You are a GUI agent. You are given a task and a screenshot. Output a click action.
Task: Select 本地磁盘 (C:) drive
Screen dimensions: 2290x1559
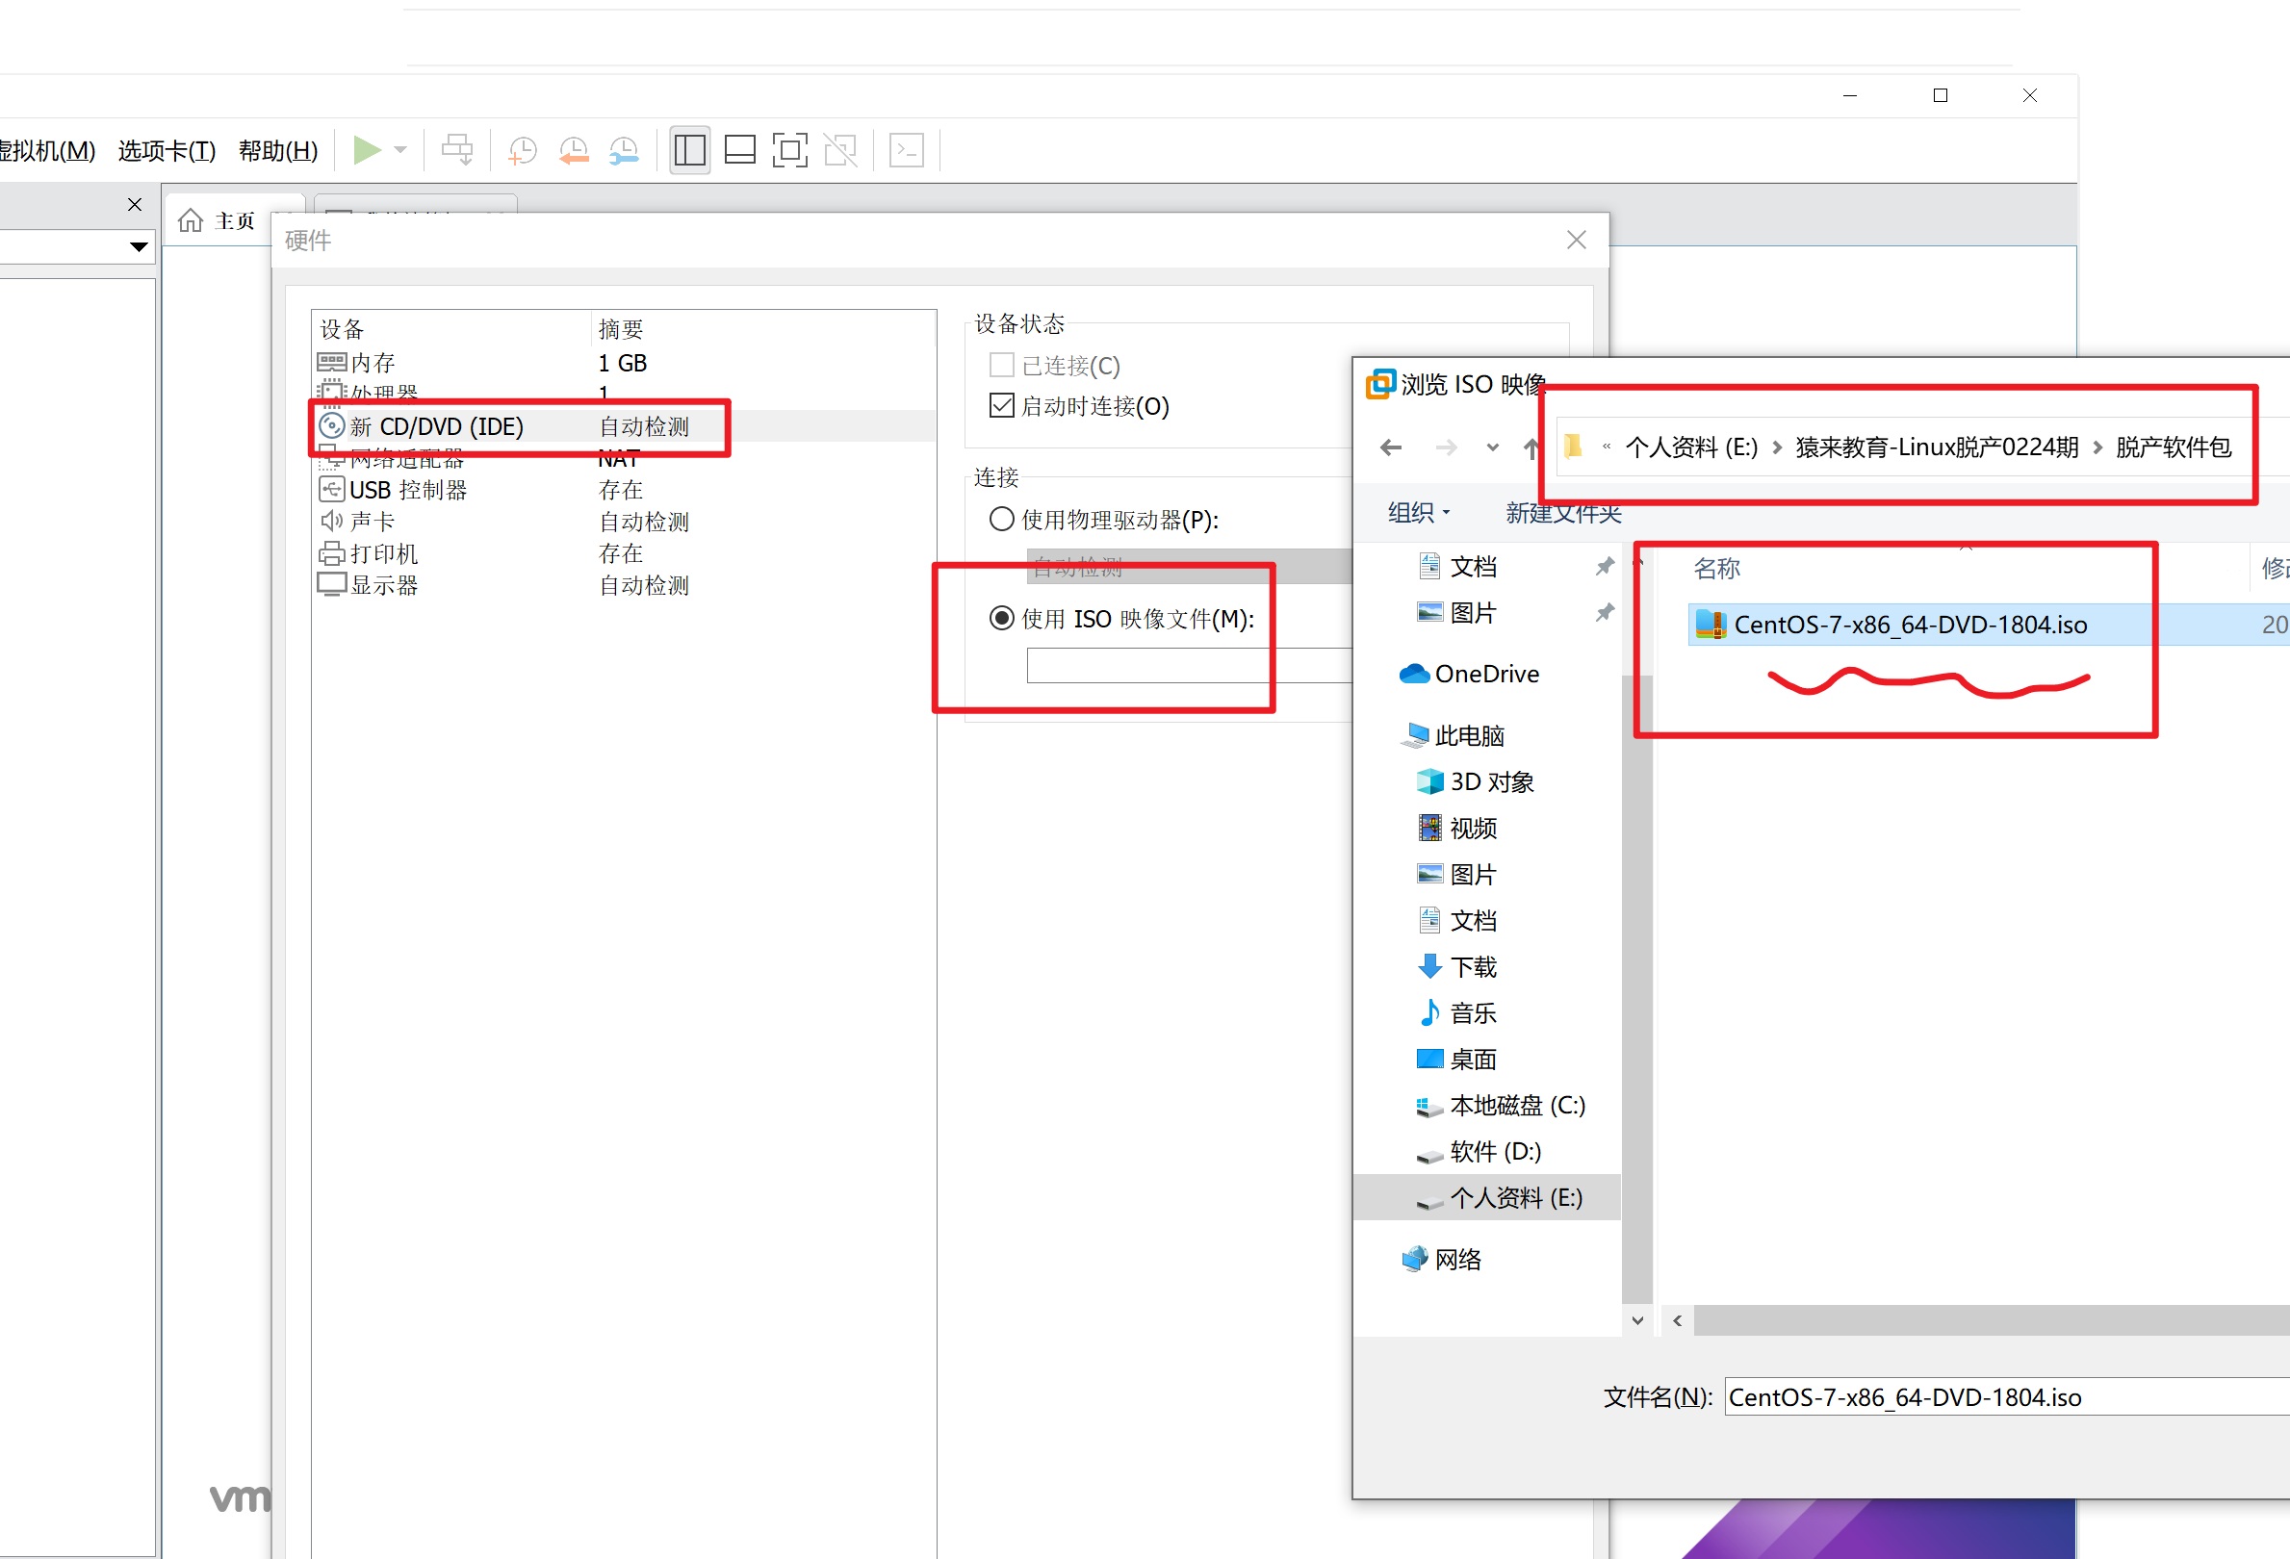[x=1502, y=1106]
